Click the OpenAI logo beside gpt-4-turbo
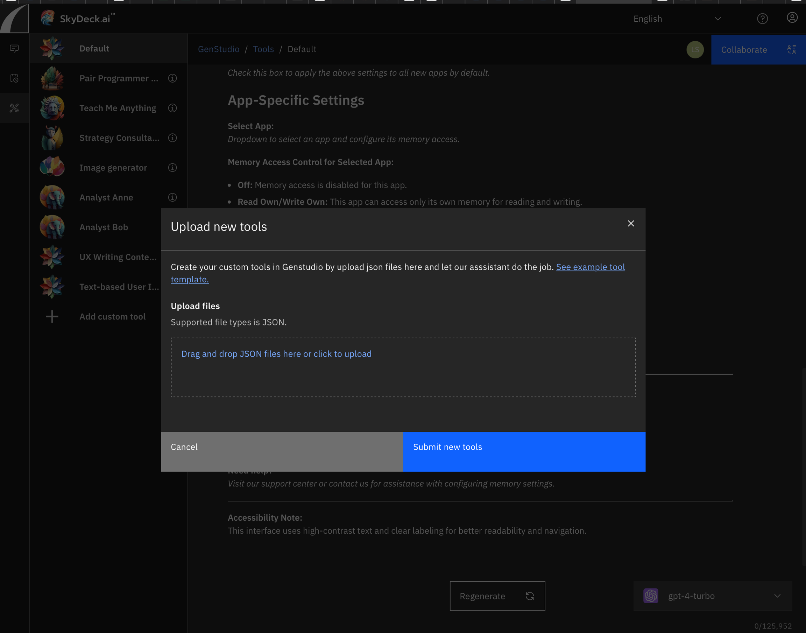806x633 pixels. point(651,596)
